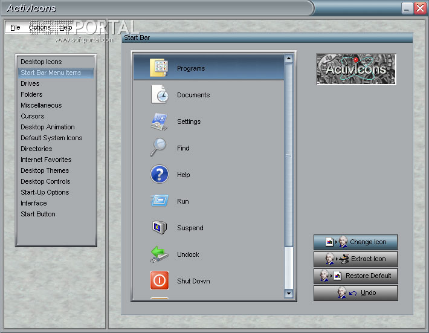Click the Change Icon button
The height and width of the screenshot is (333, 429).
(356, 242)
